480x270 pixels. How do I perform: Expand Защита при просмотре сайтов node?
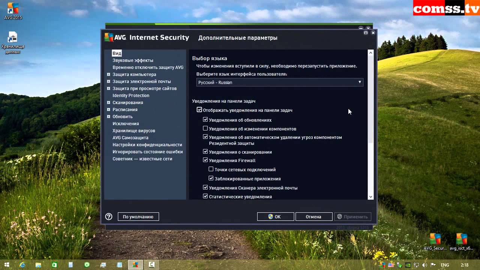108,88
